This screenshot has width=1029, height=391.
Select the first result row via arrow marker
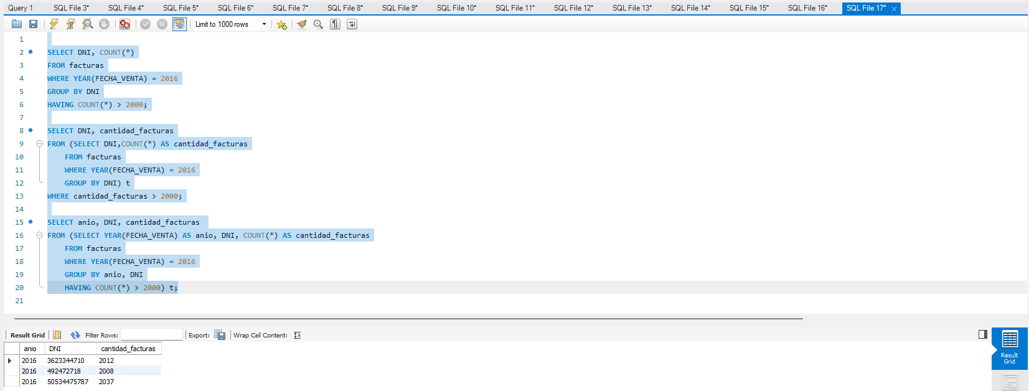pyautogui.click(x=10, y=360)
